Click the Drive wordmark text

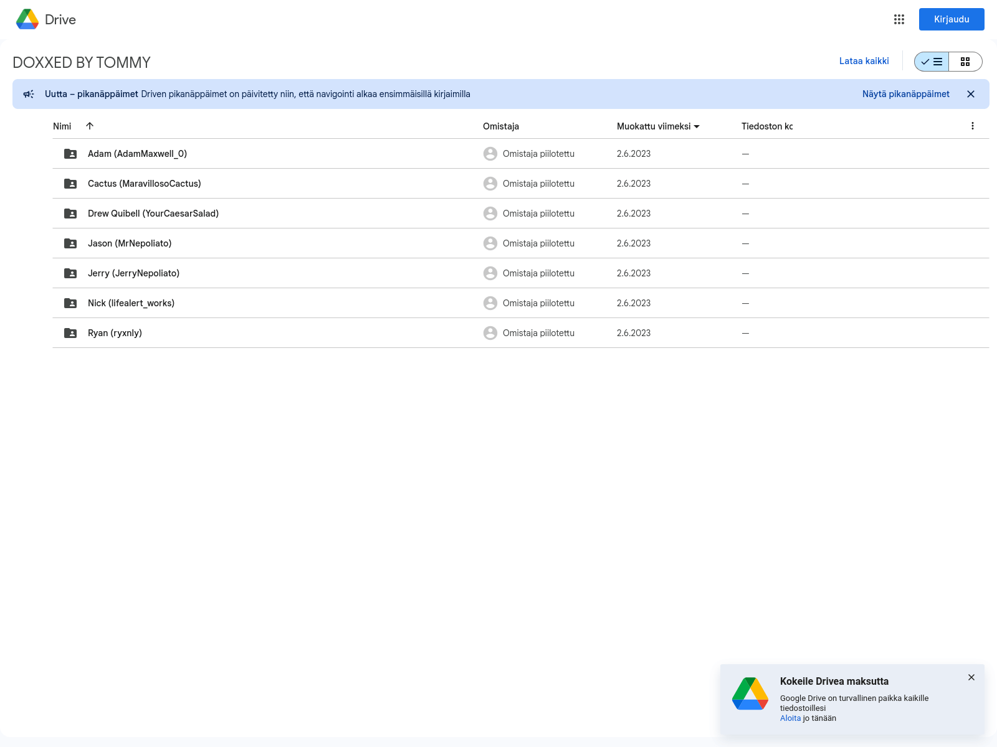pos(60,19)
